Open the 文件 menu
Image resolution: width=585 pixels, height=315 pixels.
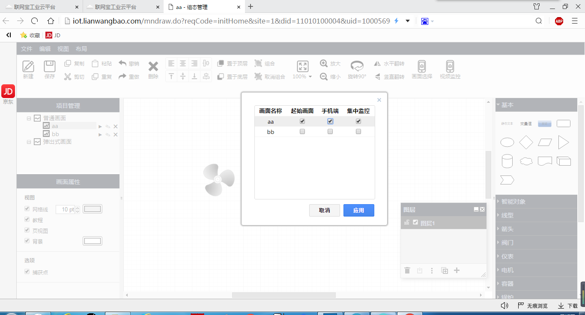pyautogui.click(x=27, y=49)
